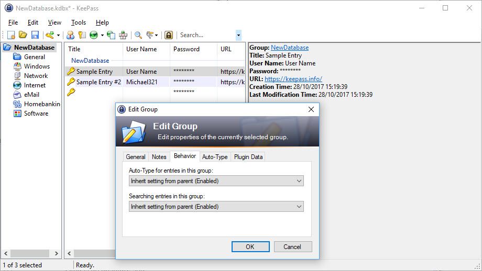The width and height of the screenshot is (482, 271).
Task: Select the Network group icon
Action: [x=17, y=76]
